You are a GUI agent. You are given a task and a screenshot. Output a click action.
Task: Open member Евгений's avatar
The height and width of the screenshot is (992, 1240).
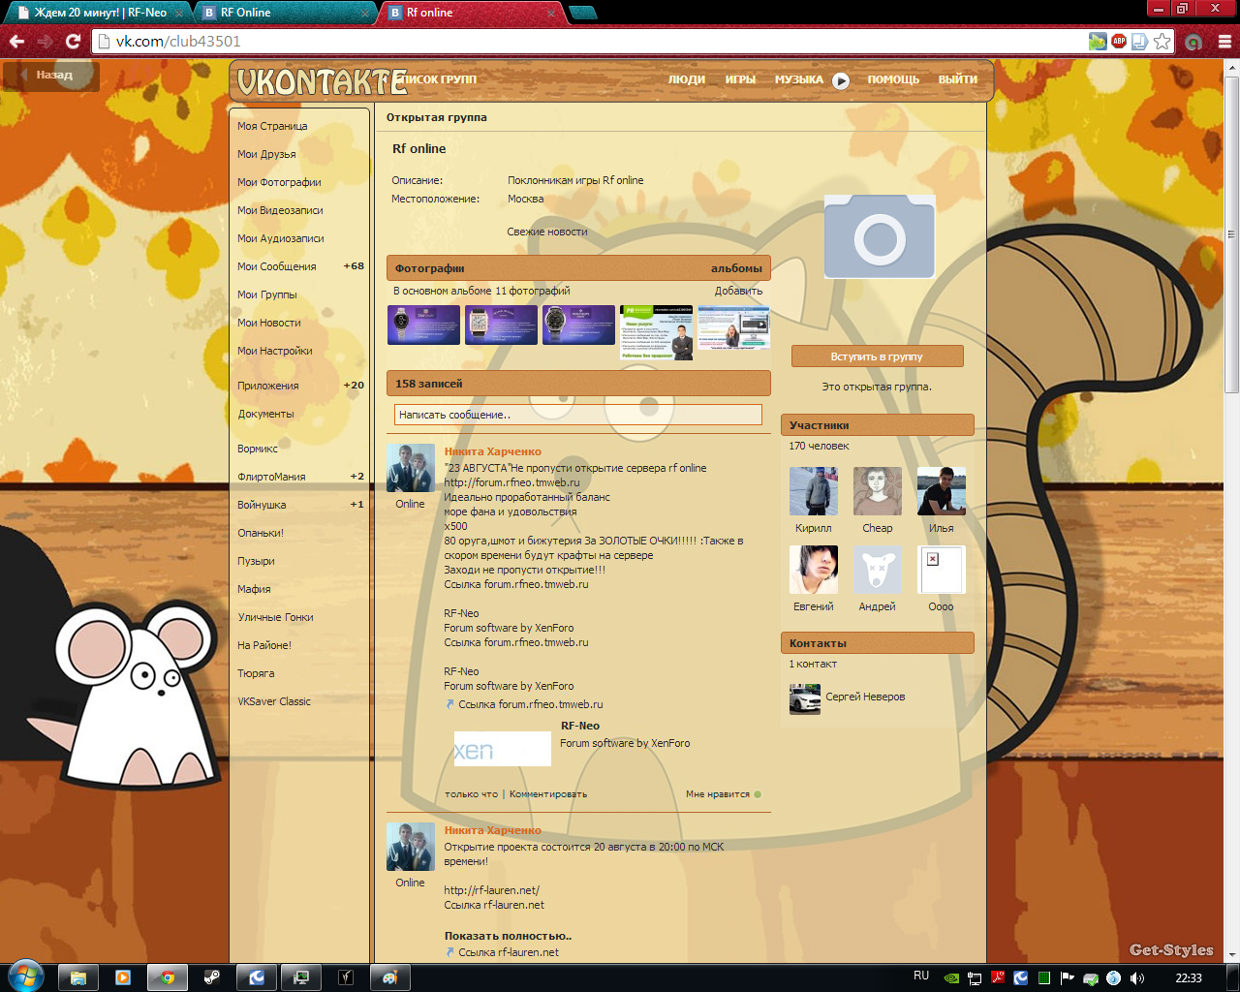click(814, 570)
